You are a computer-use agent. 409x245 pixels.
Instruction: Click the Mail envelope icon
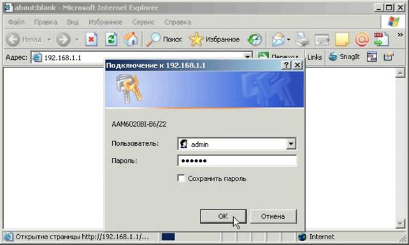coord(278,39)
